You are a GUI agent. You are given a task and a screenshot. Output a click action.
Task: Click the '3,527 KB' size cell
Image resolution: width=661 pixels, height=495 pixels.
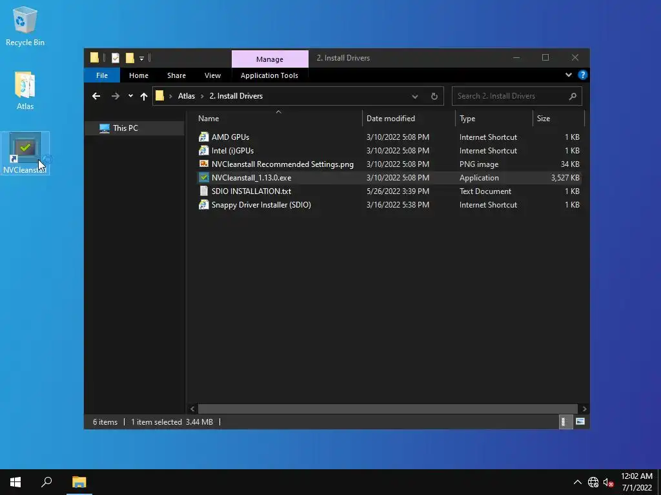coord(565,178)
